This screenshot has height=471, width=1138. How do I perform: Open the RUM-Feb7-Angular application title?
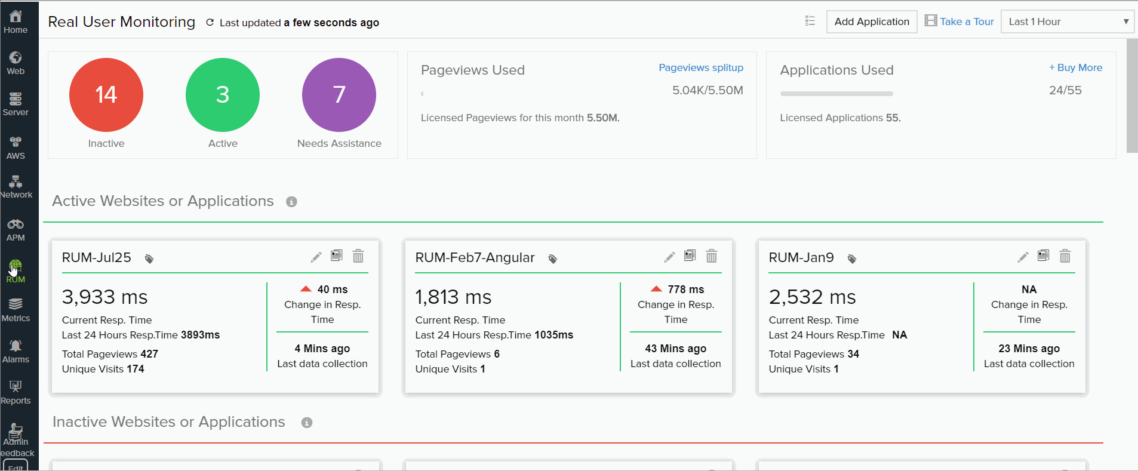click(x=475, y=257)
